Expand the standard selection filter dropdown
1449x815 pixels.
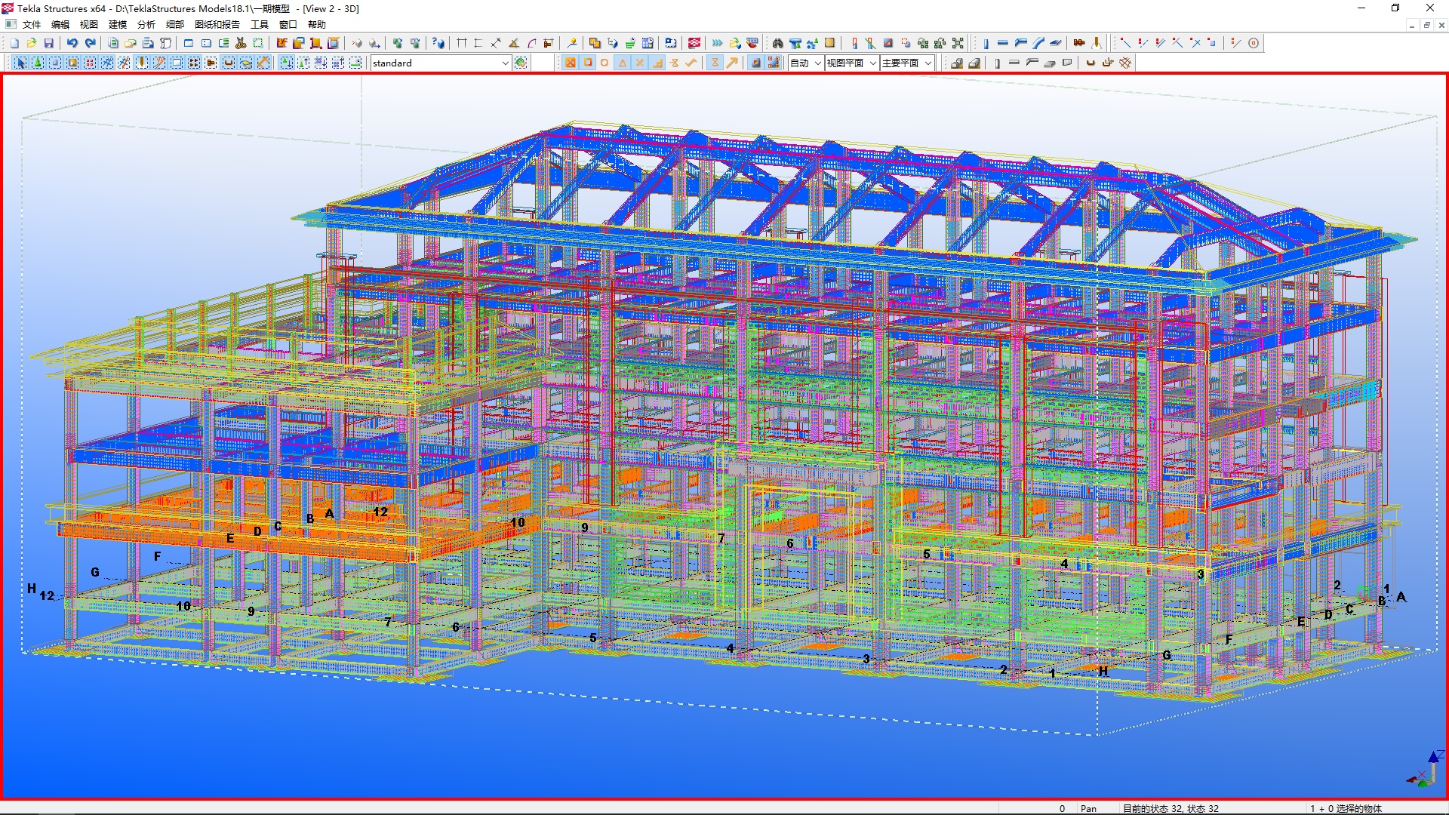505,63
